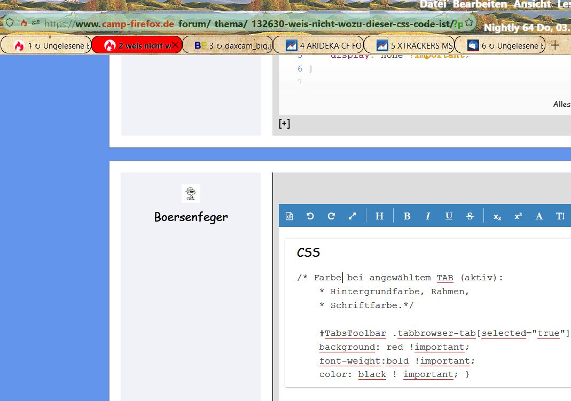
Task: Open the heading format option
Action: pos(379,216)
